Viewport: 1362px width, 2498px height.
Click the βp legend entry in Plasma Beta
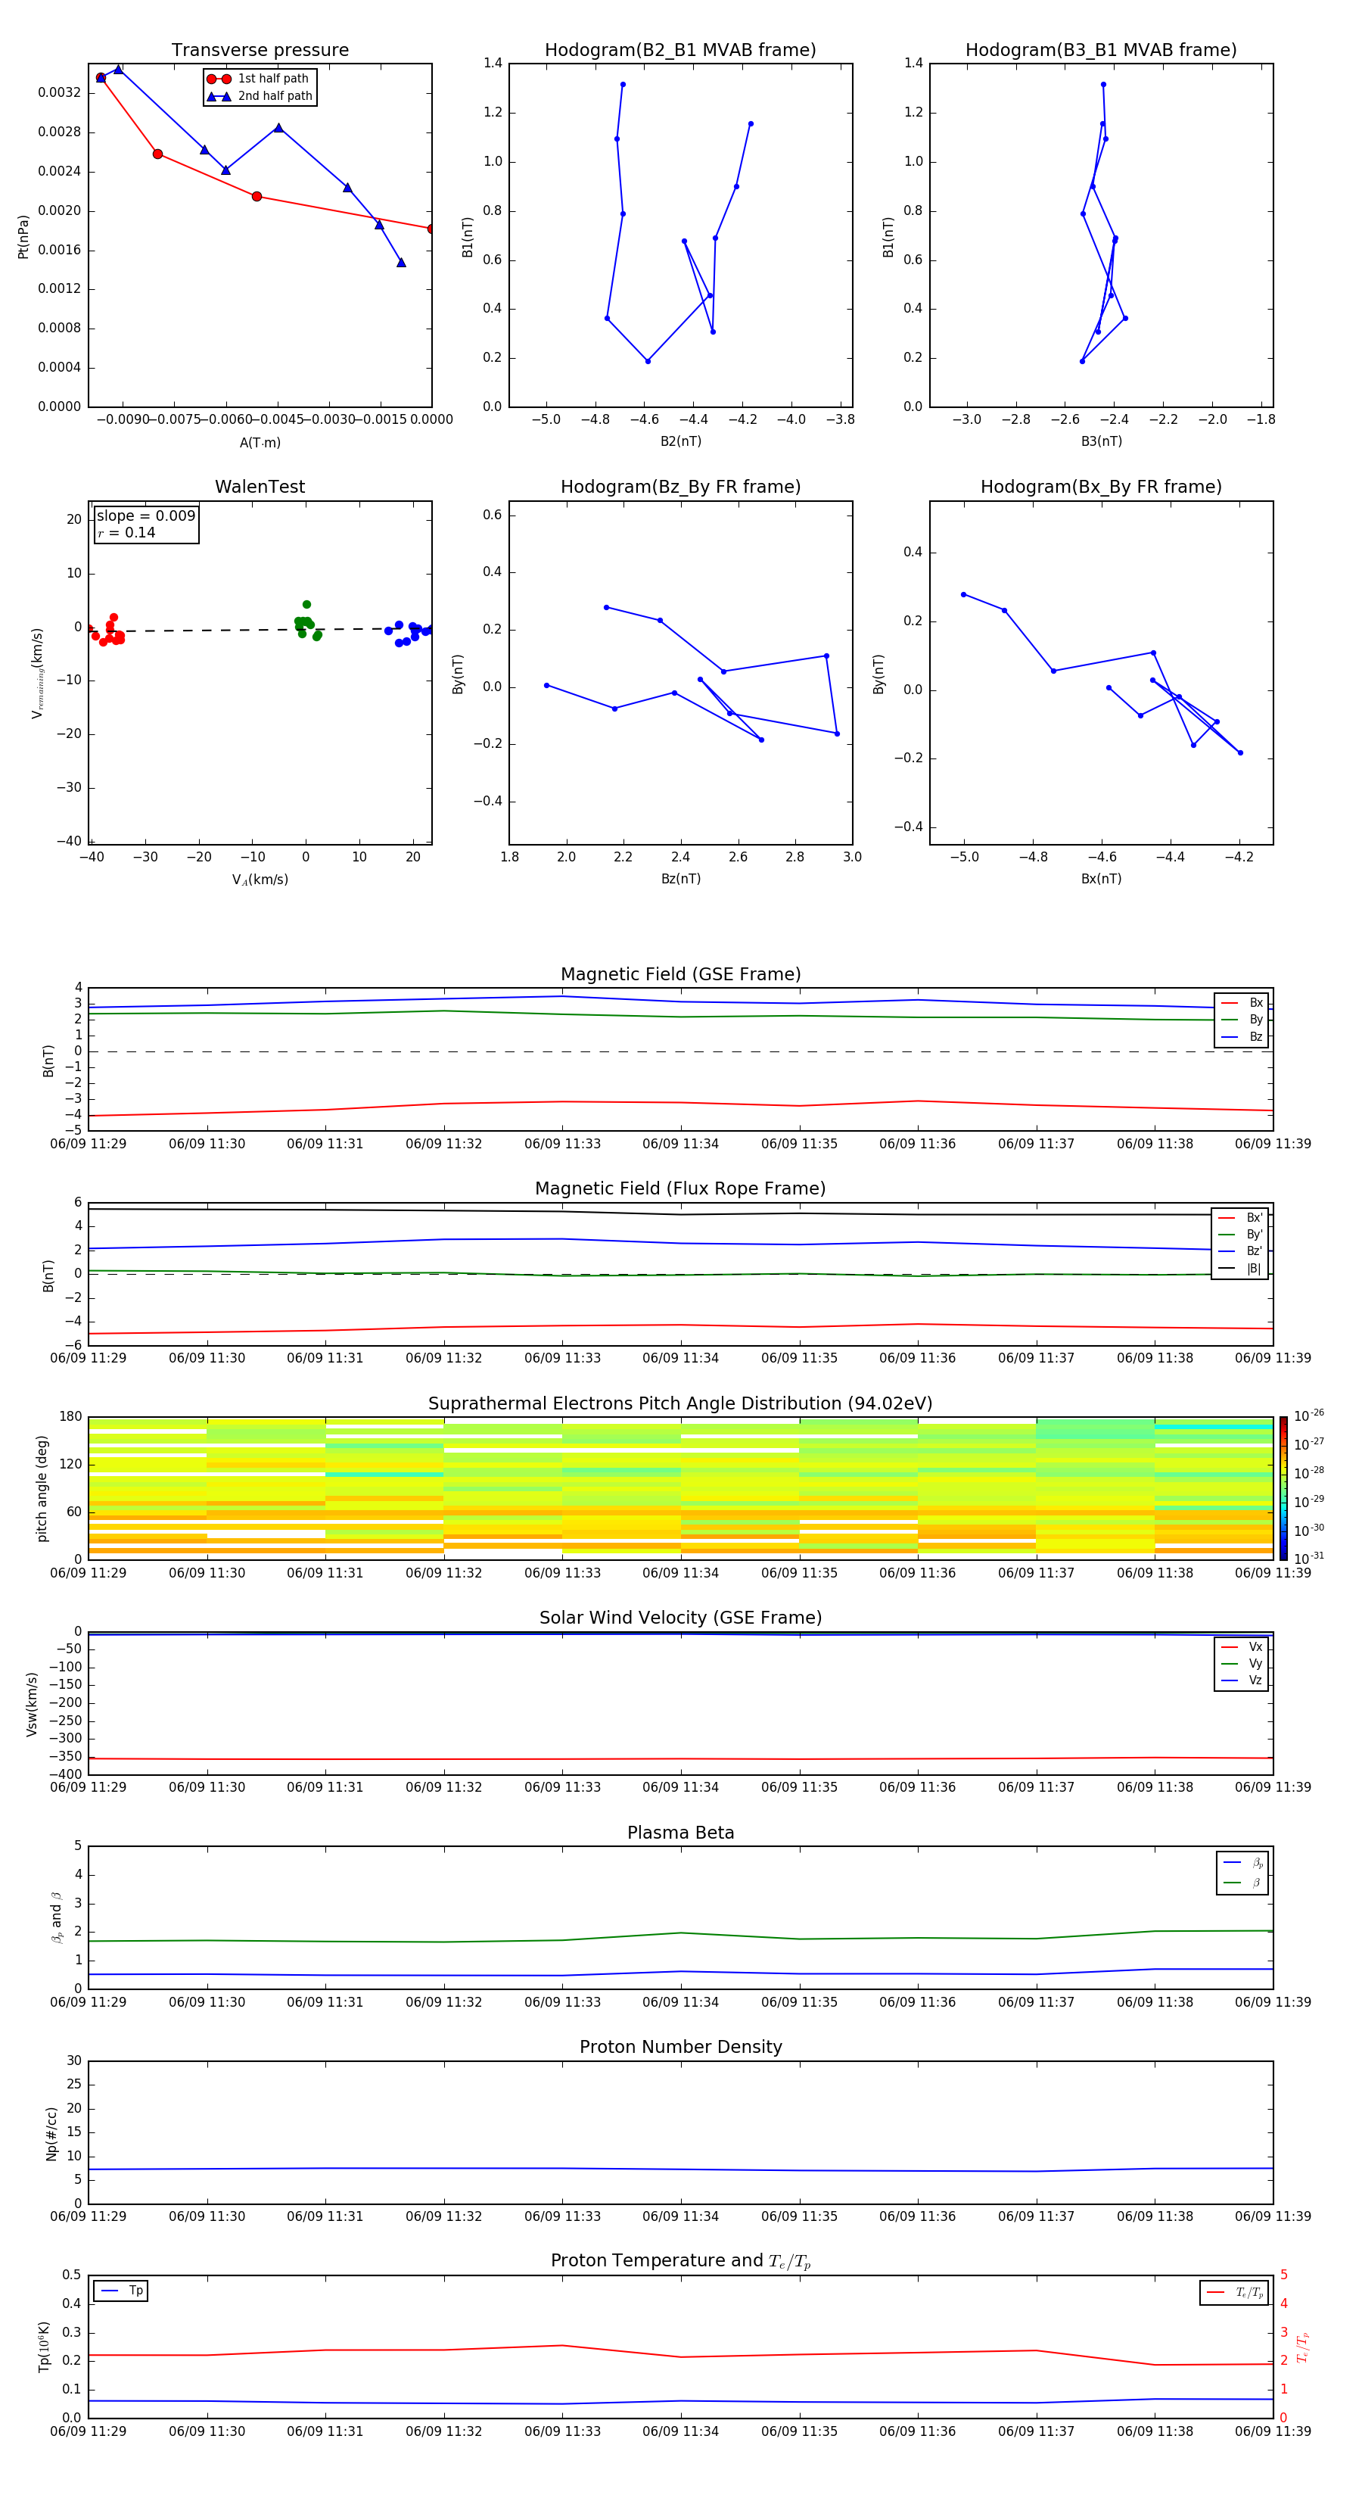coord(1242,1863)
